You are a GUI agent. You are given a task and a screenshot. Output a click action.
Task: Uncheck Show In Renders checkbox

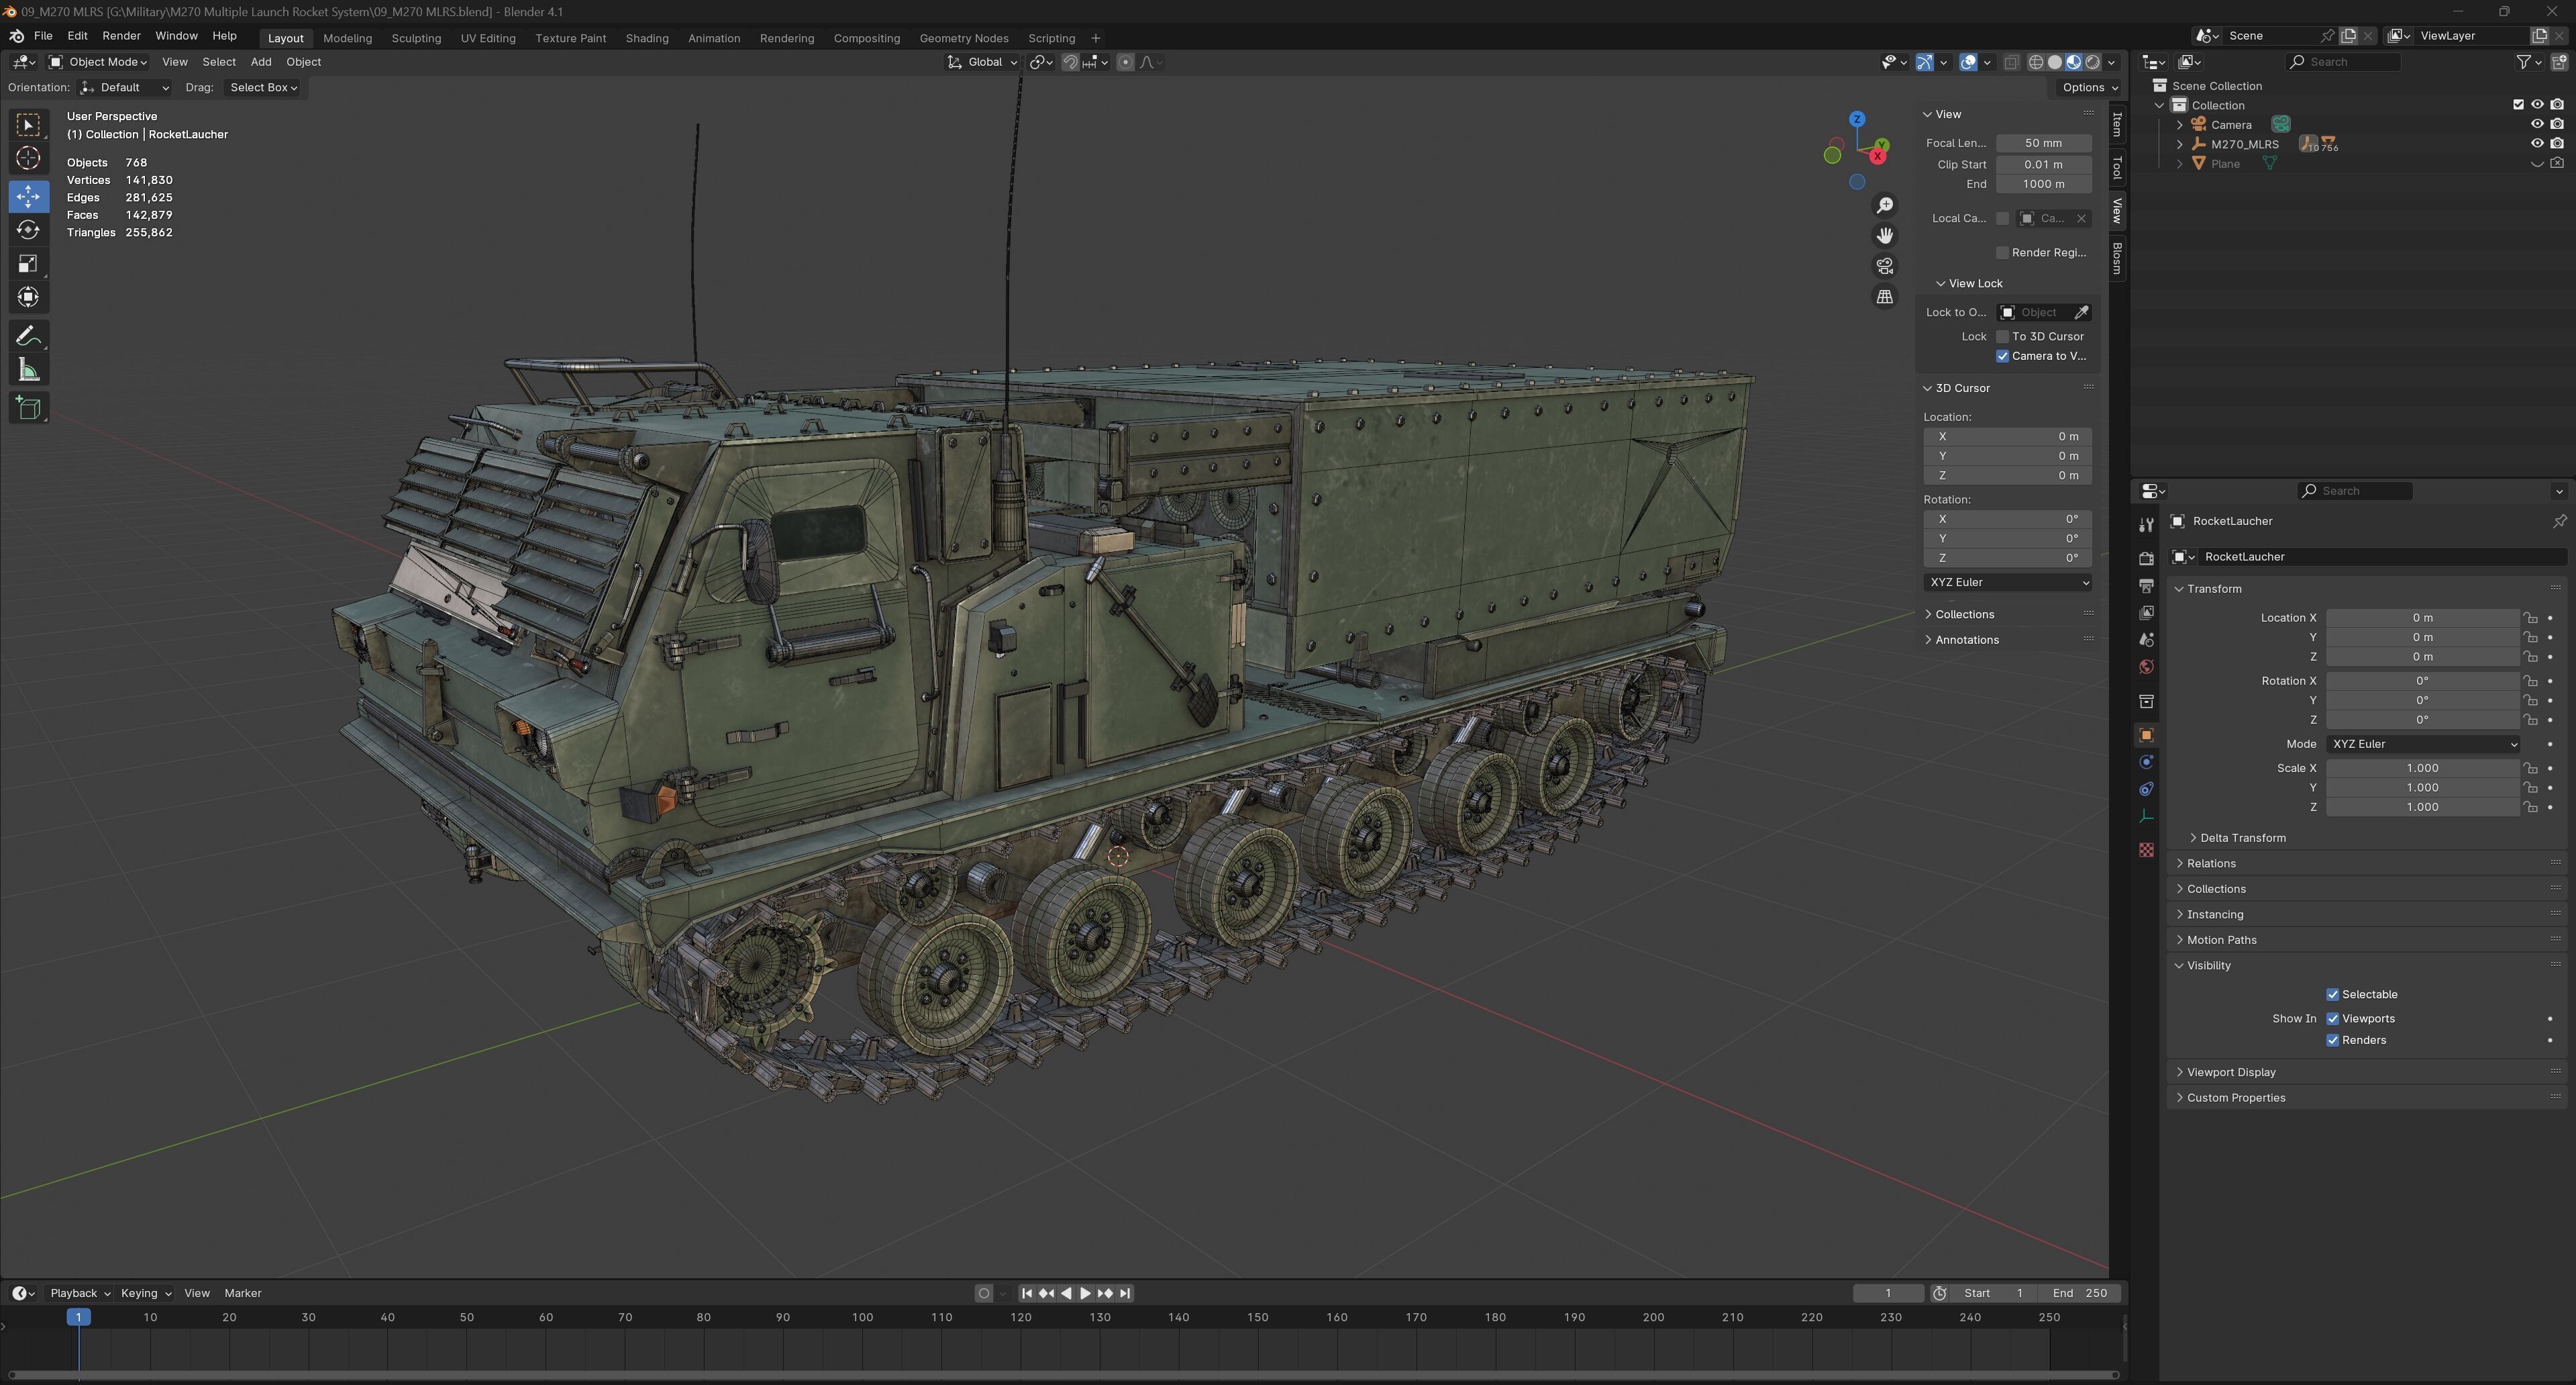[2332, 1041]
